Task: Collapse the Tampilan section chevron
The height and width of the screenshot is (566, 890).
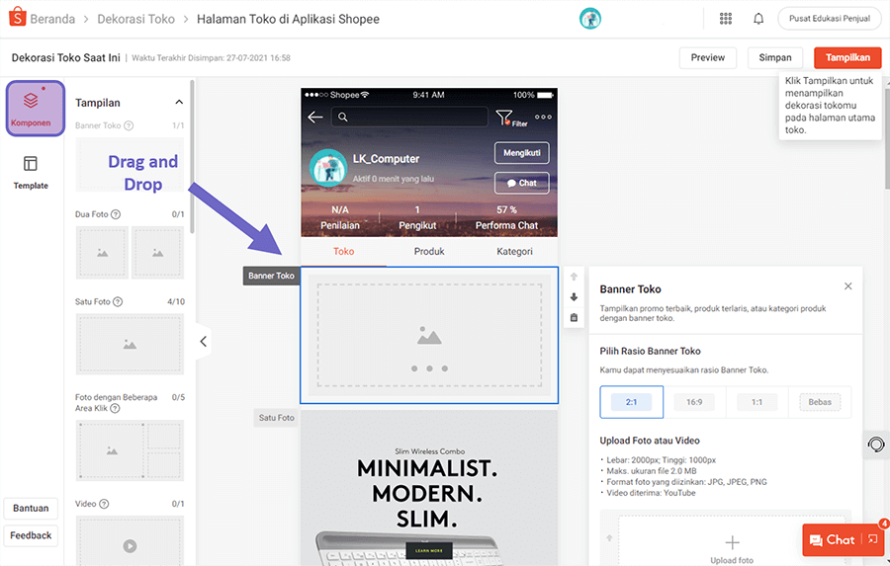Action: click(x=179, y=102)
